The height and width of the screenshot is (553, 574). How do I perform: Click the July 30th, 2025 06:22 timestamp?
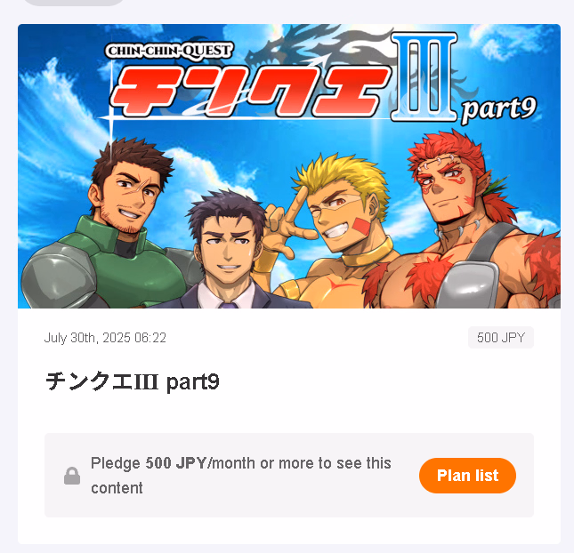[x=105, y=338]
